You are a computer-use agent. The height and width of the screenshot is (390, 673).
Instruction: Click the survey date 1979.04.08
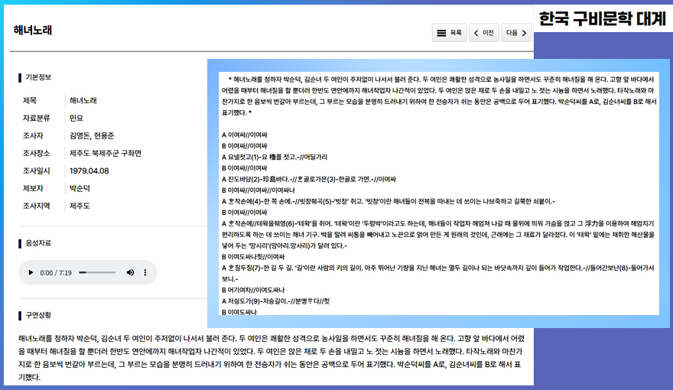[89, 171]
